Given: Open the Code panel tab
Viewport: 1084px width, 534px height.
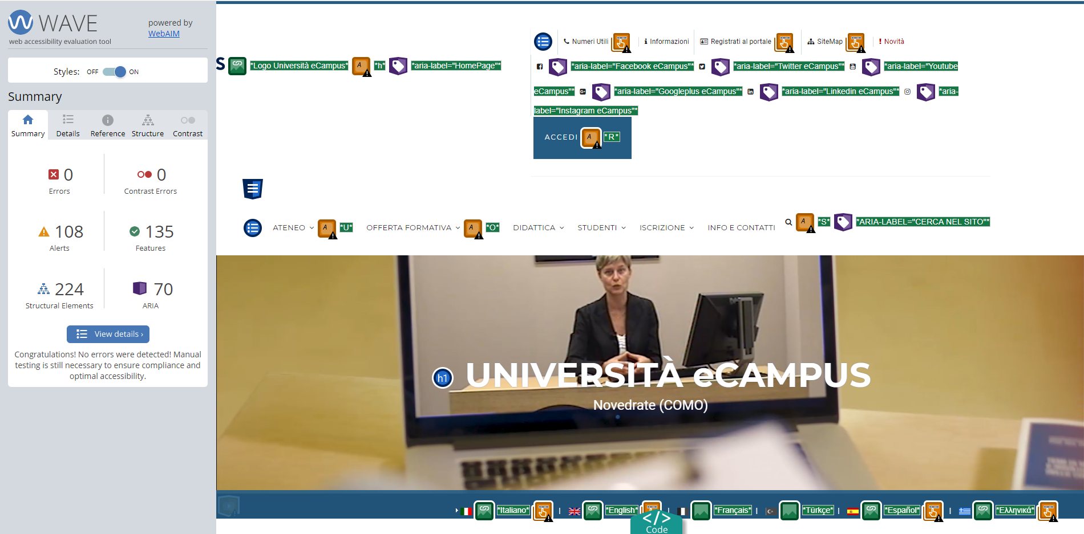Looking at the screenshot, I should 657,523.
